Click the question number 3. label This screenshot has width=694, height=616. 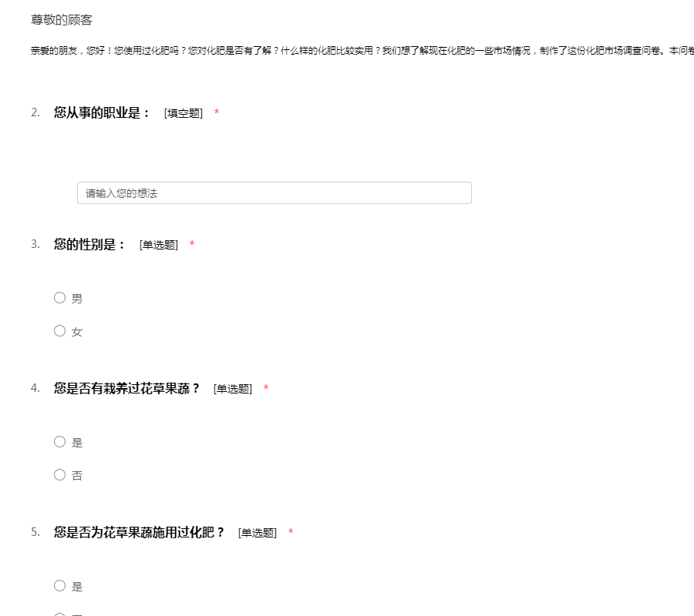tap(35, 245)
